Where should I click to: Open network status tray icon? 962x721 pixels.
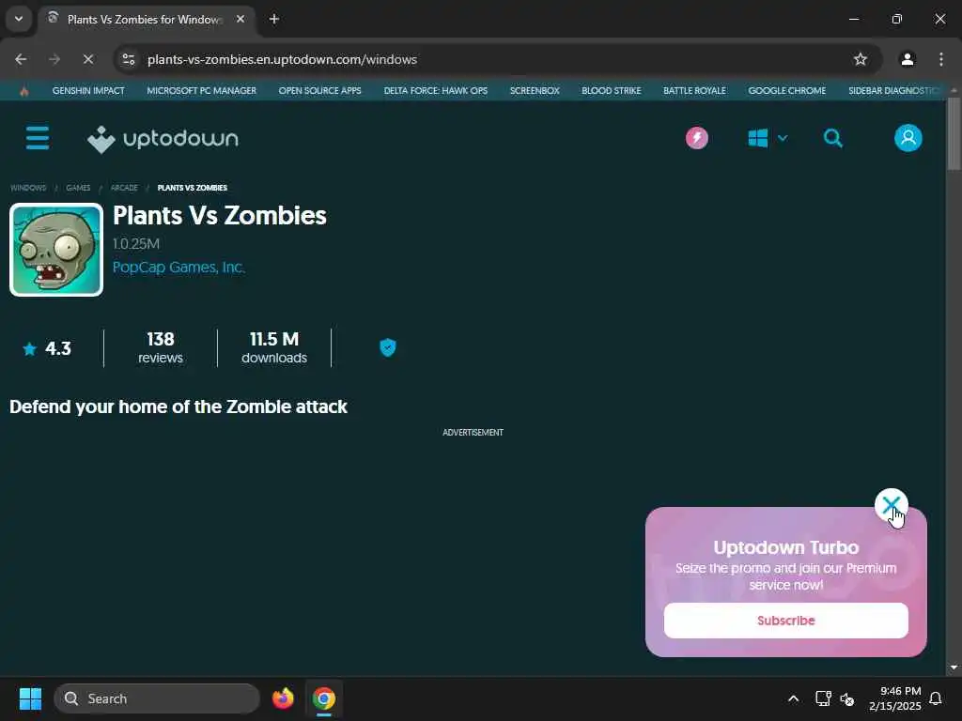point(823,698)
